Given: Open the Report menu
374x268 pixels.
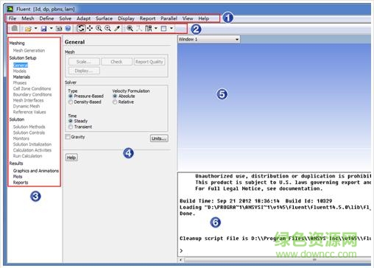Looking at the screenshot, I should [147, 18].
